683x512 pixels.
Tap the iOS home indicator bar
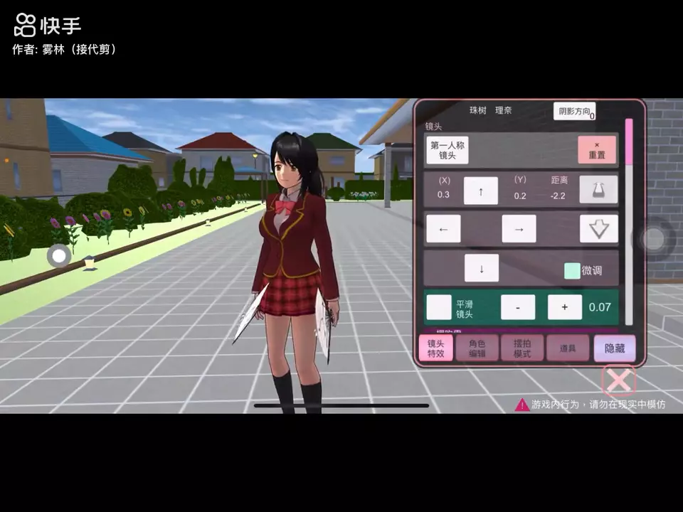[341, 405]
